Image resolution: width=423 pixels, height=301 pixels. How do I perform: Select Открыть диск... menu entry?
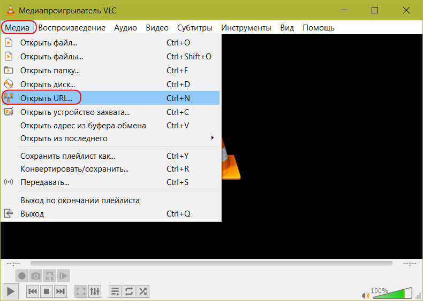(x=111, y=84)
